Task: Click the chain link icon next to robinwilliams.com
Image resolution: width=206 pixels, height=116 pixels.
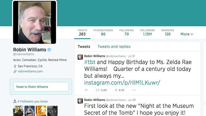Action: [x=15, y=71]
